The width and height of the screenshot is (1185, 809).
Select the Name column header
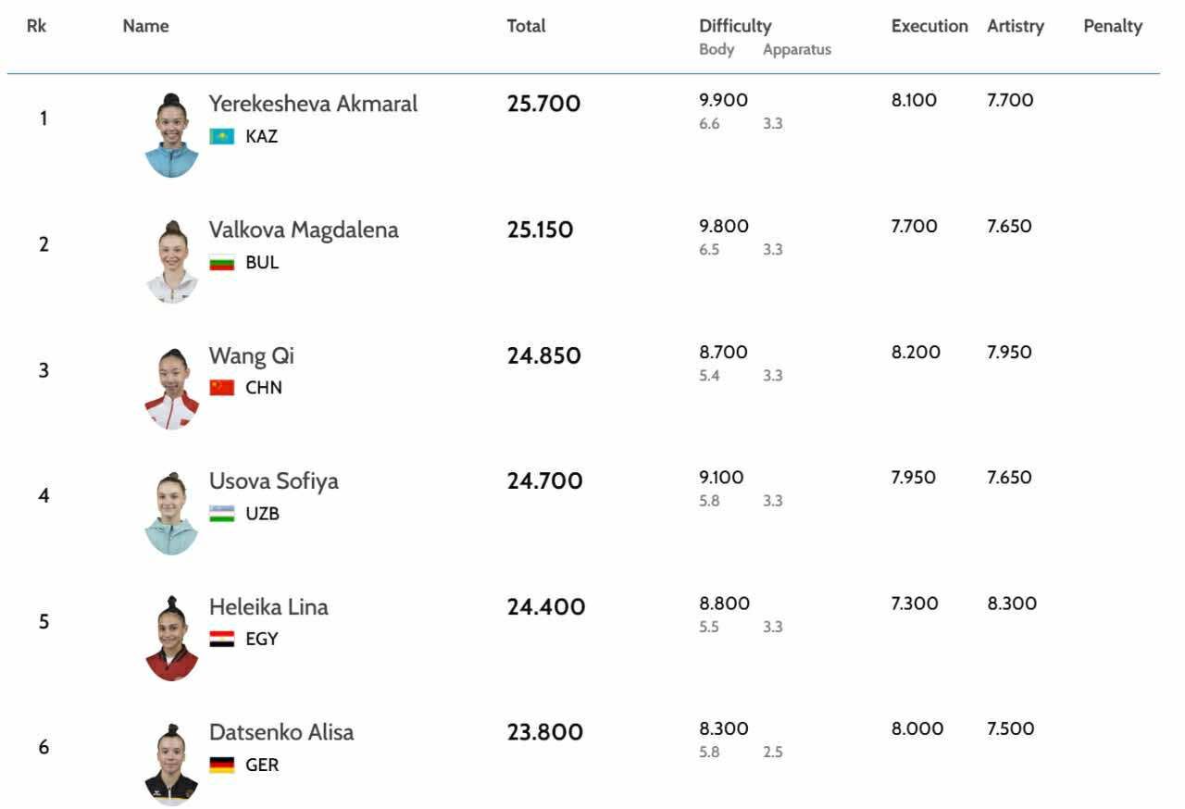coord(145,27)
